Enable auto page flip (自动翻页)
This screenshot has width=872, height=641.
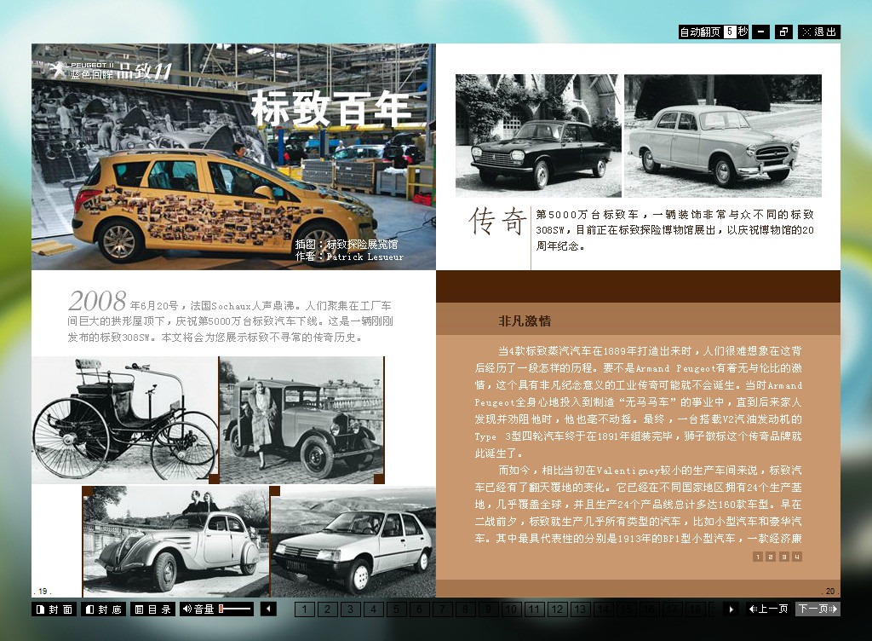click(x=700, y=32)
